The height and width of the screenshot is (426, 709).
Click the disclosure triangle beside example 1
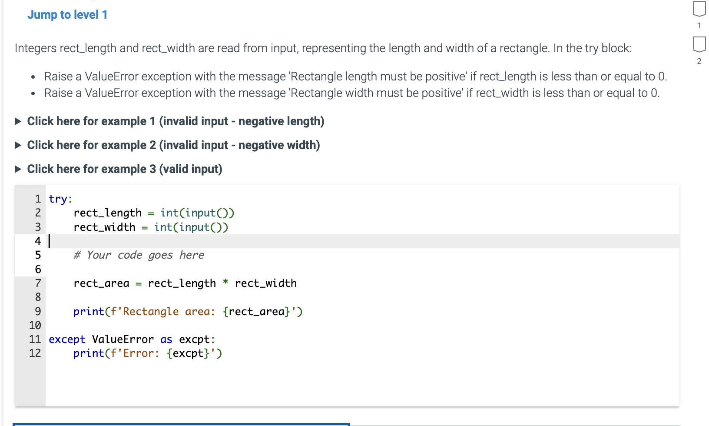[17, 121]
